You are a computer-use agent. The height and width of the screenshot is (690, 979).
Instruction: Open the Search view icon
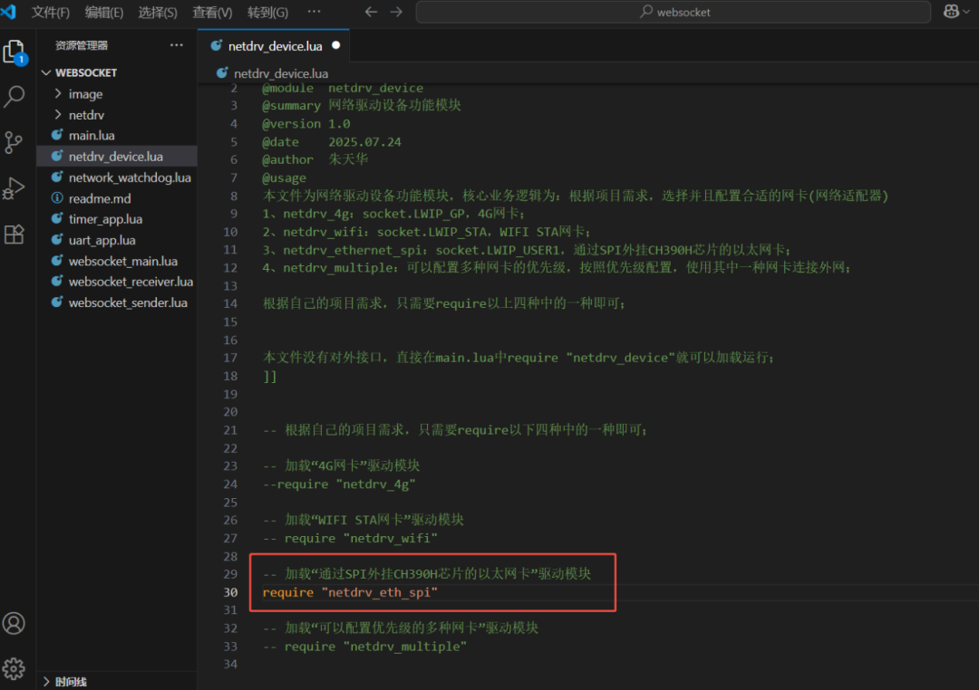[x=15, y=97]
